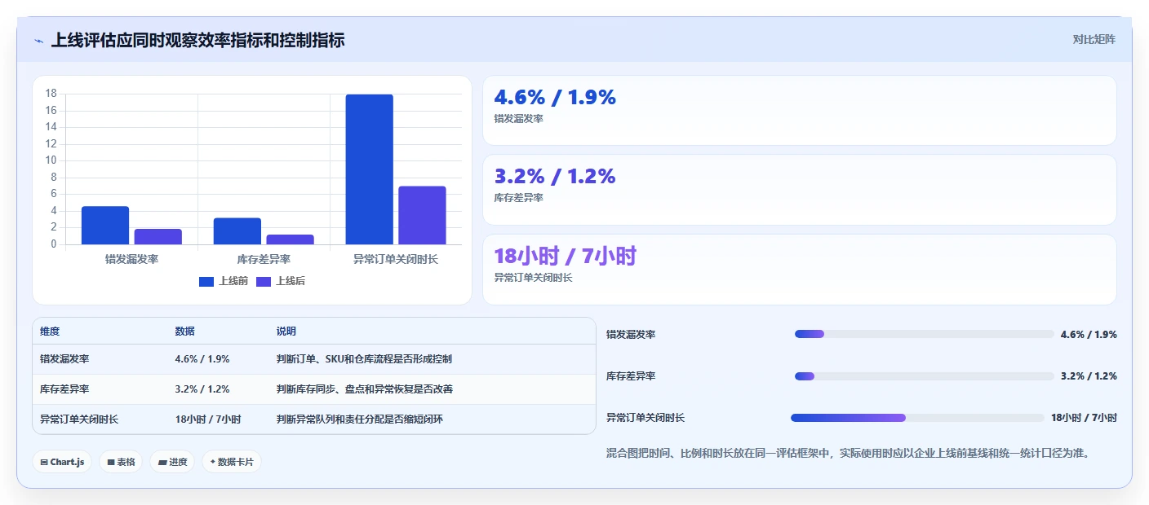
Task: Click the 异常订单关闭时长 label in data card
Action: tap(533, 277)
